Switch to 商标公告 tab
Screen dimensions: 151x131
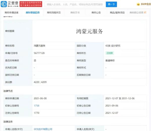[96, 13]
